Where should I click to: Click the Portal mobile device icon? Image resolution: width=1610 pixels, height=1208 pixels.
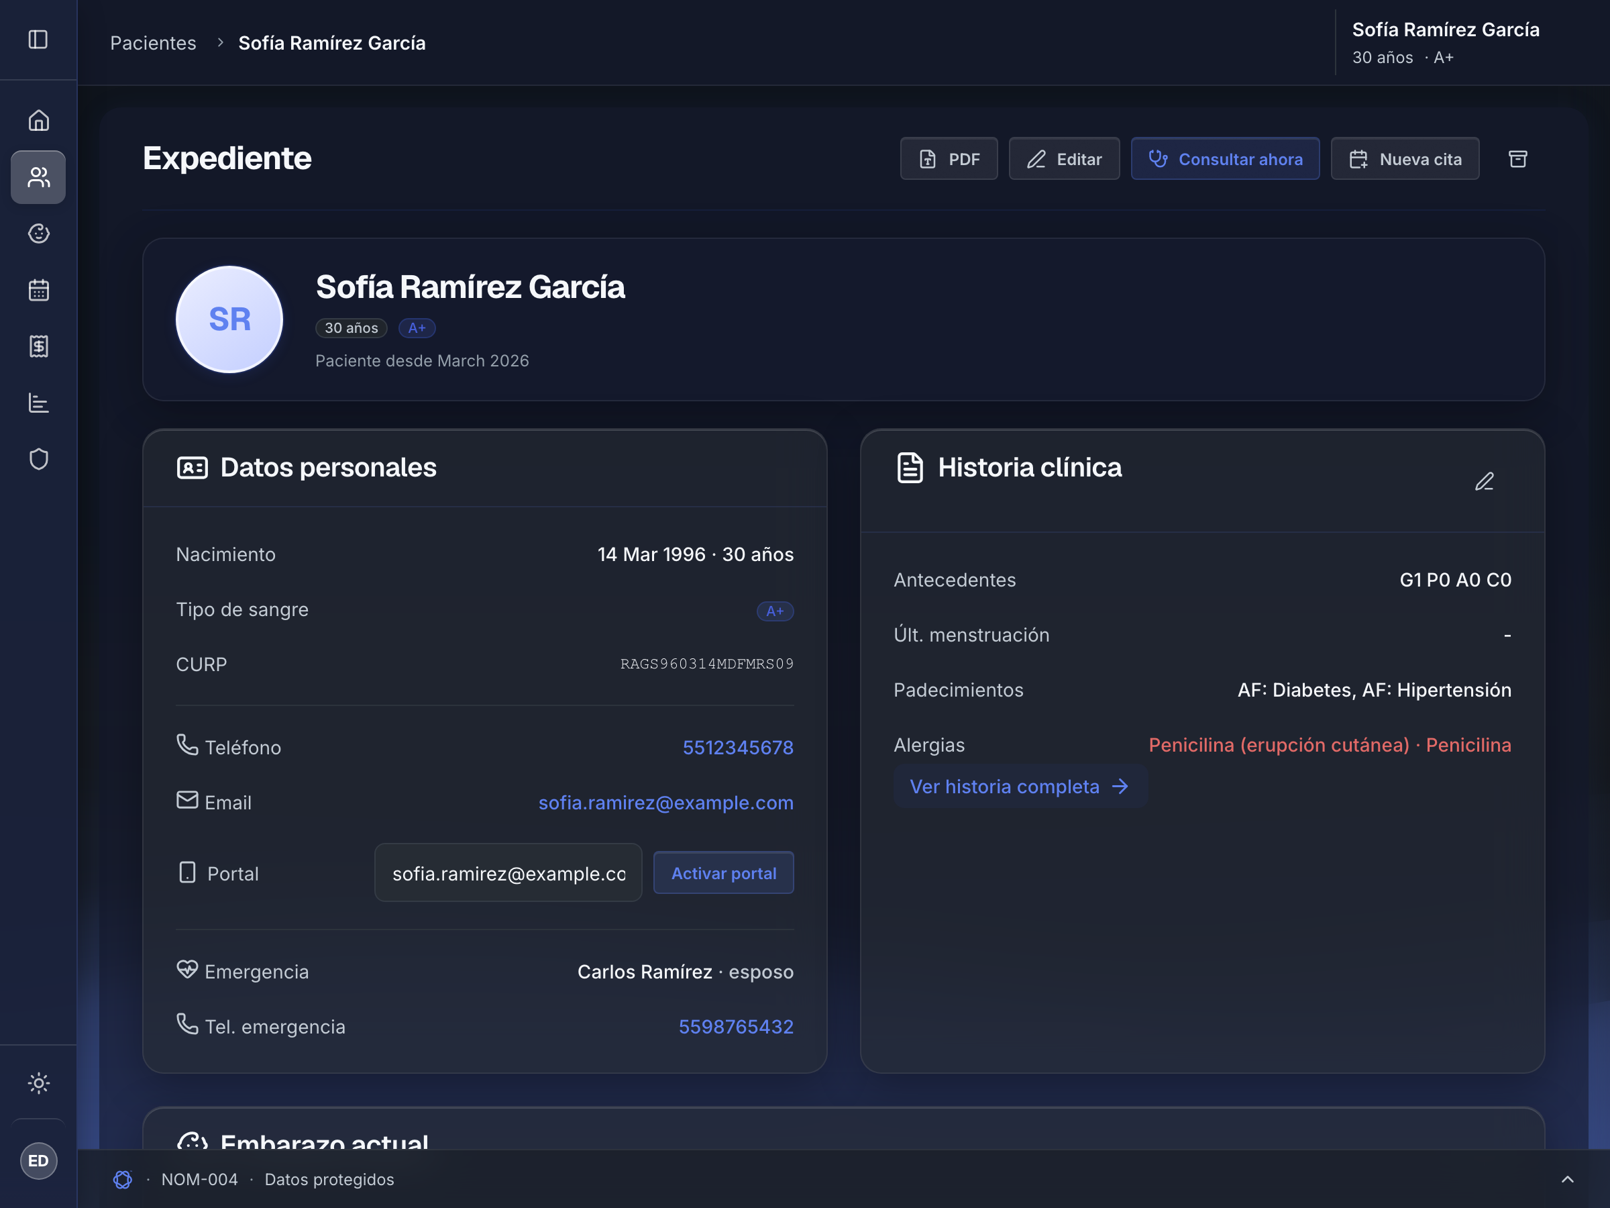coord(187,872)
